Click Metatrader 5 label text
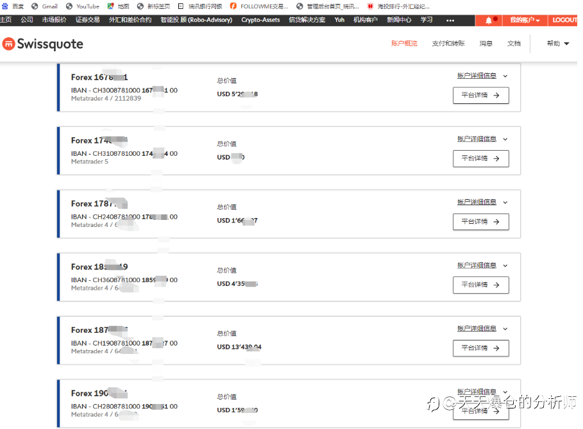Screen dimensions: 583x429 [90, 162]
